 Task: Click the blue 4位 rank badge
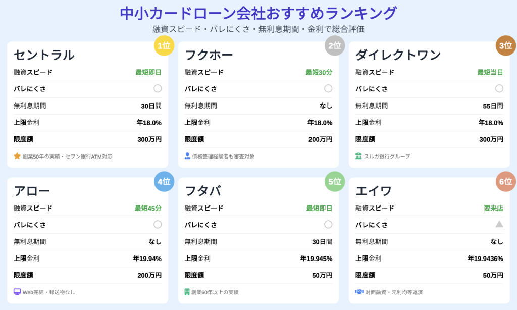(164, 181)
